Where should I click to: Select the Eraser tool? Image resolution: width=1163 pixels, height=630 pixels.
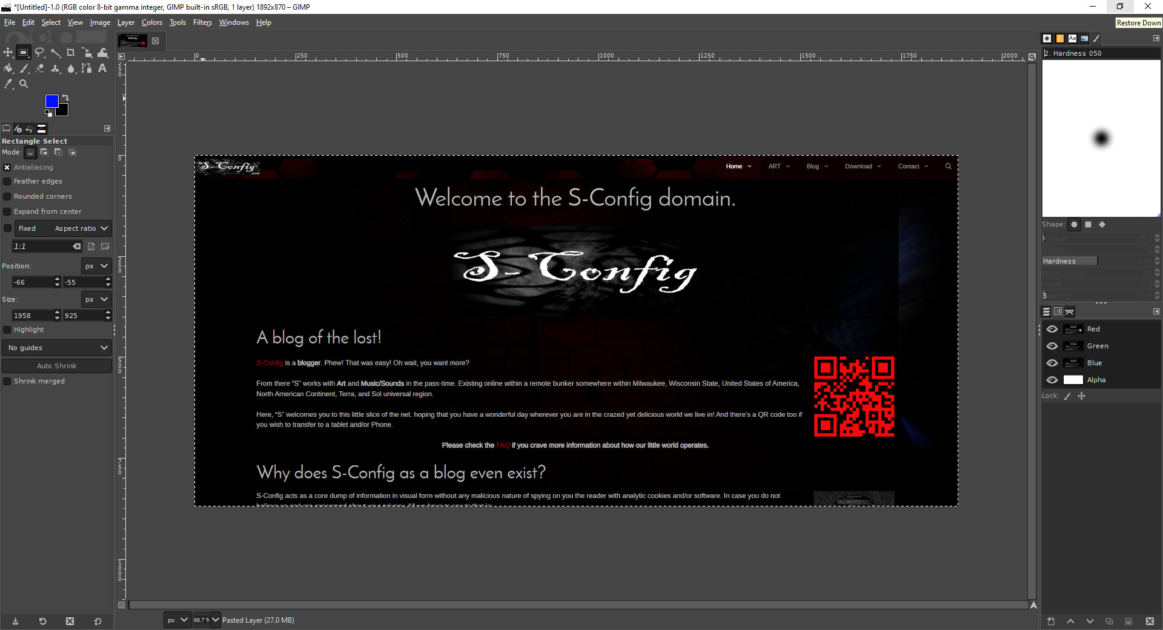click(39, 68)
